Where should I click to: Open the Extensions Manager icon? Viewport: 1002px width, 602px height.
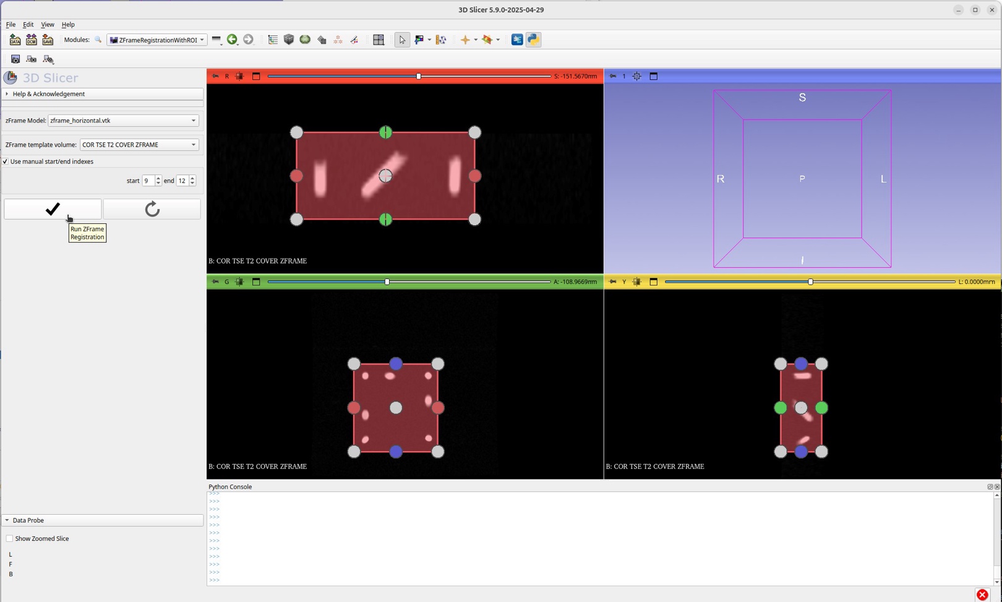[x=517, y=40]
